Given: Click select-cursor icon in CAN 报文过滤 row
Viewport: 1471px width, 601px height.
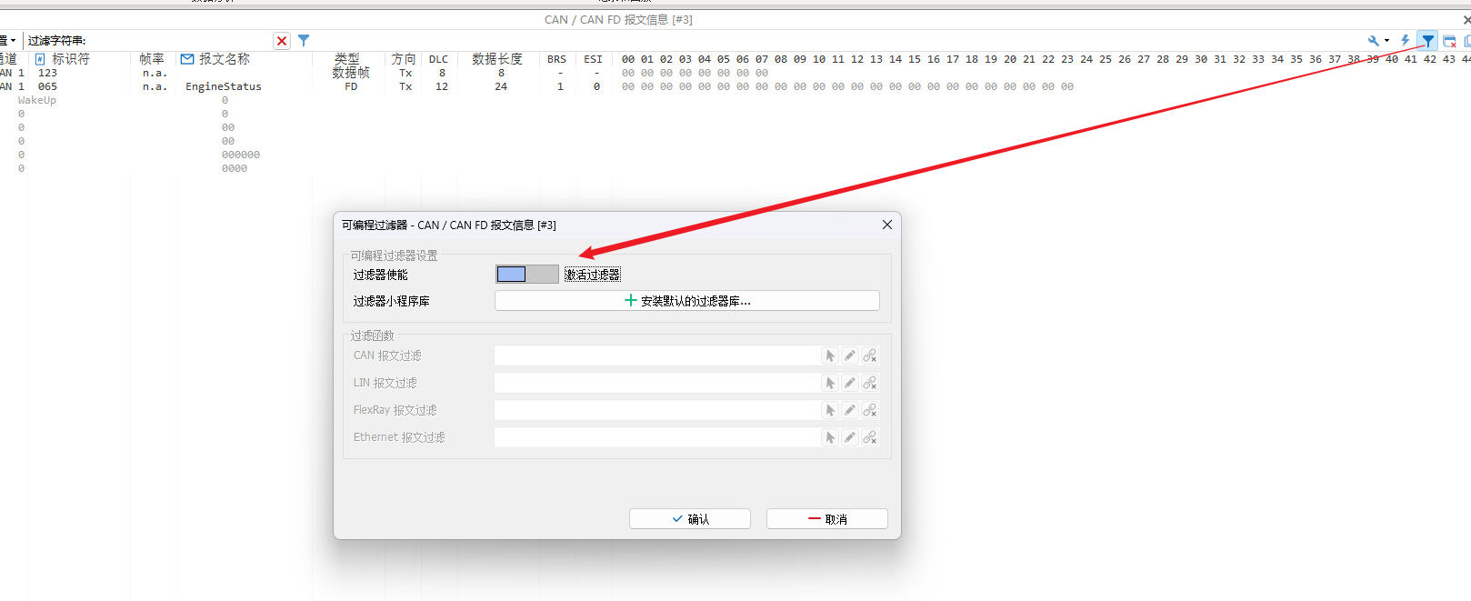Looking at the screenshot, I should tap(830, 356).
